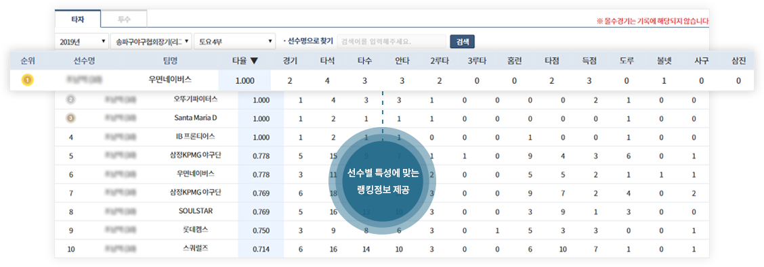Click the blurred player name in the 롯데캠스 row
The image size is (764, 267).
pos(120,230)
